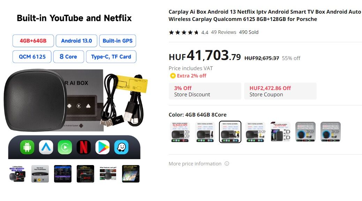
Task: Click the info icon beside More price information
Action: click(227, 164)
